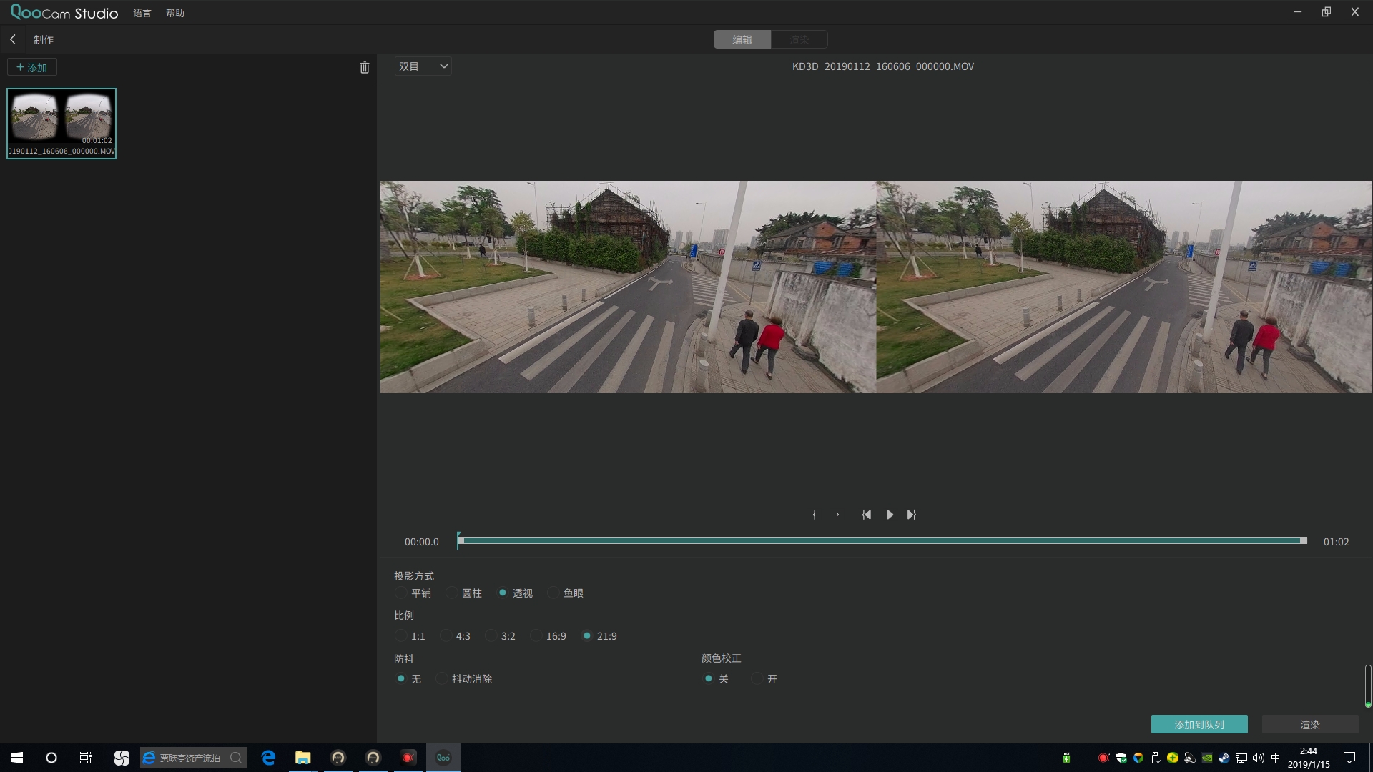
Task: Open the 帮助 menu
Action: tap(175, 13)
